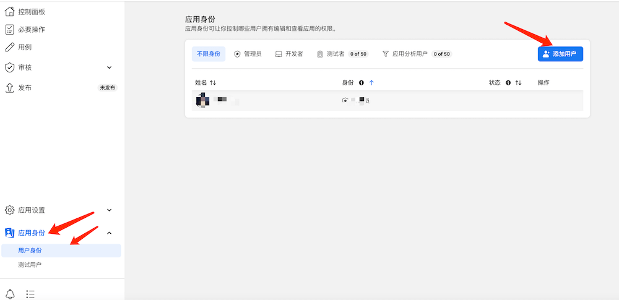The width and height of the screenshot is (619, 300).
Task: Click the 应用设置 gear icon
Action: pos(9,210)
